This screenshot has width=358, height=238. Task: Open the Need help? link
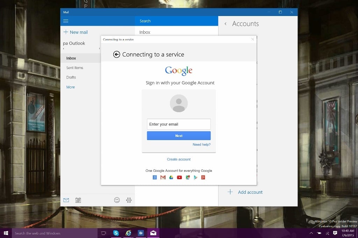point(202,145)
